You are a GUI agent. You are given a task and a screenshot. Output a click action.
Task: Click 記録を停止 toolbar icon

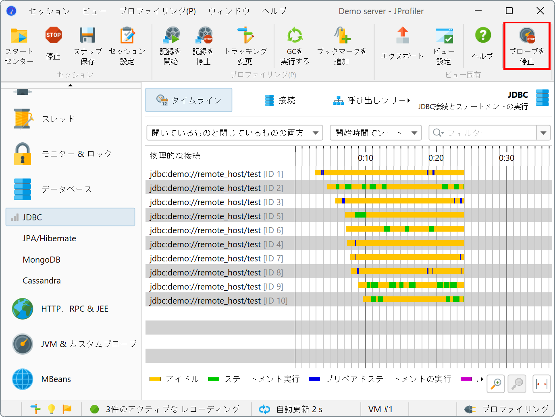(204, 35)
